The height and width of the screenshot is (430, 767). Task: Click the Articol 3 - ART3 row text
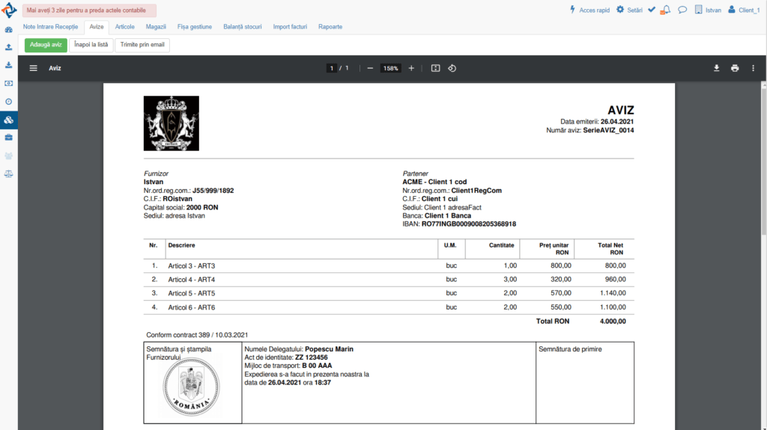(191, 265)
